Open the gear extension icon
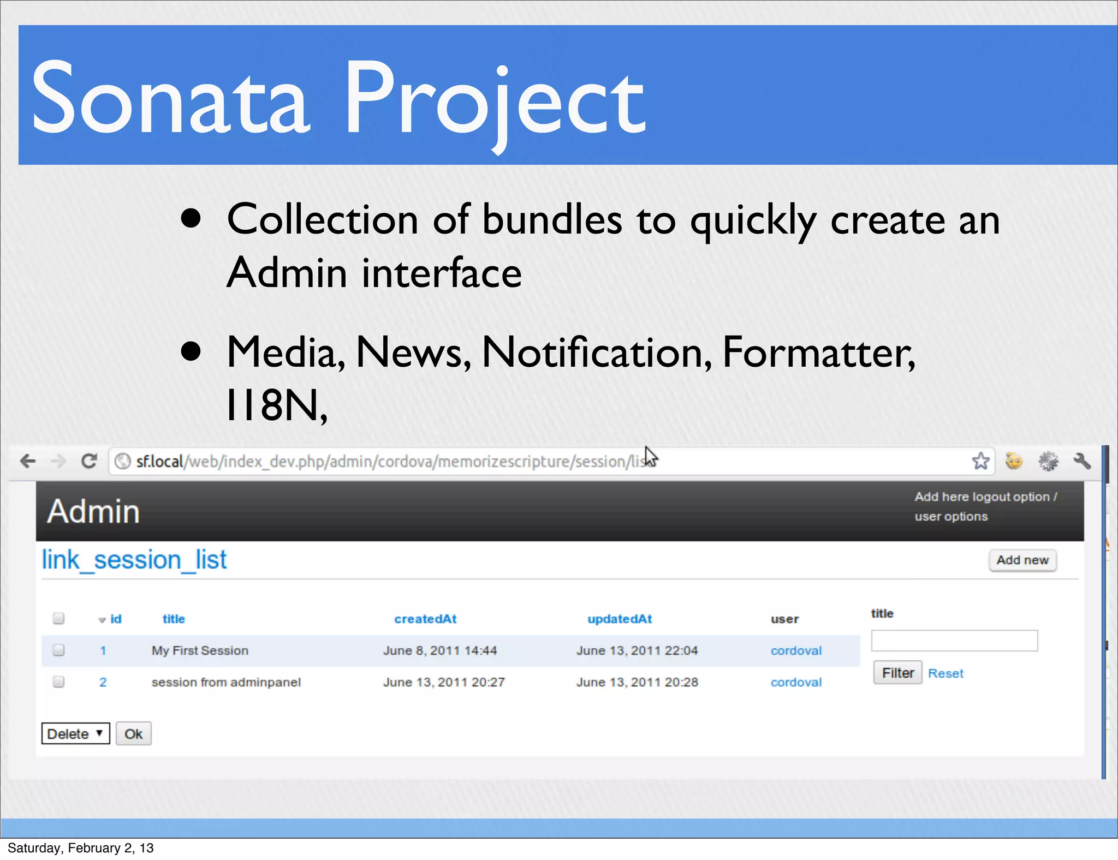This screenshot has height=860, width=1118. click(x=1048, y=461)
